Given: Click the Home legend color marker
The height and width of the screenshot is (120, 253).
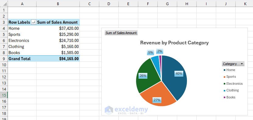Looking at the screenshot, I should click(224, 70).
